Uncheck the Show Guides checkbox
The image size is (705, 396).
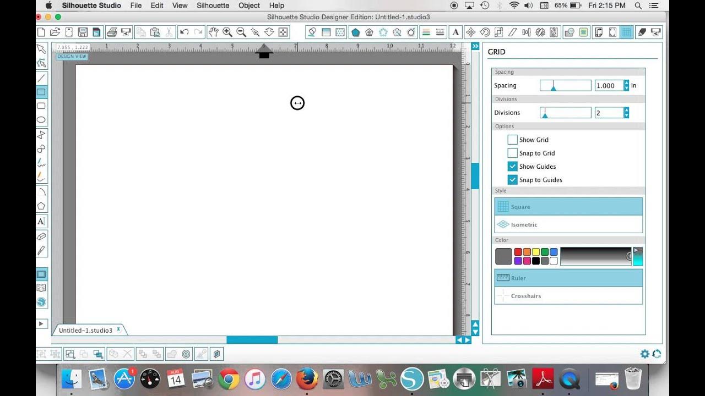click(512, 166)
